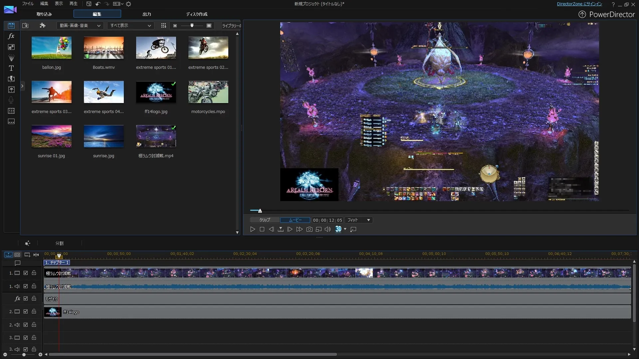Play the preview

tap(253, 229)
